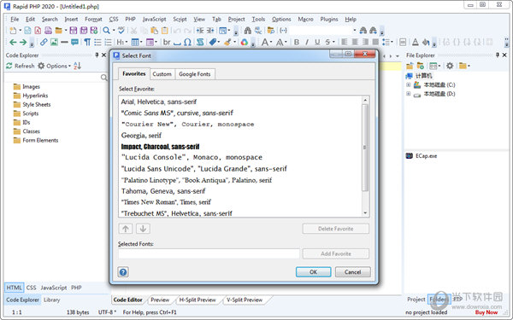This screenshot has height=320, width=513.
Task: Open the find text combo box dropdown
Action: pos(354,31)
